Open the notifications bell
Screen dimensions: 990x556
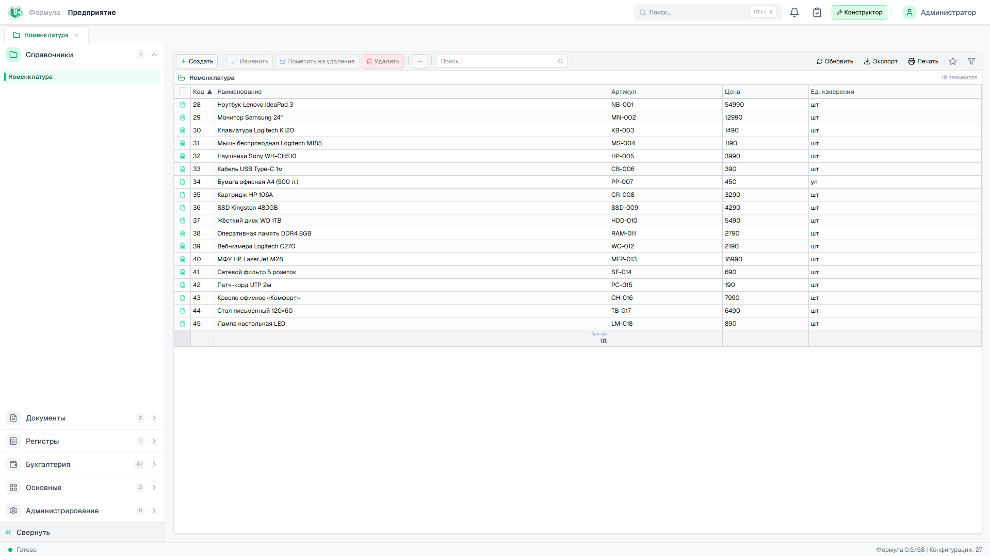click(794, 12)
